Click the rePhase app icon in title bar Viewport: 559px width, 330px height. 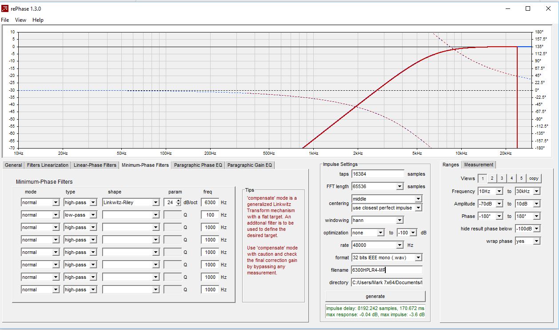(5, 8)
